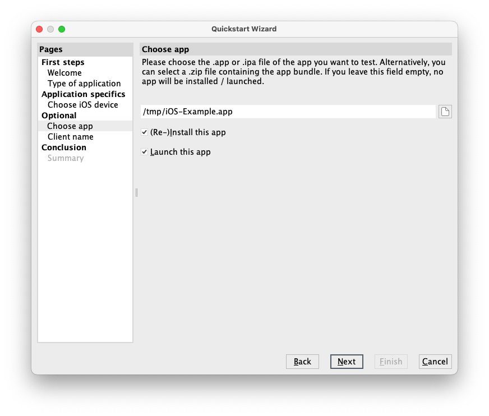Go to the Next wizard page
The height and width of the screenshot is (416, 489).
[x=347, y=362]
